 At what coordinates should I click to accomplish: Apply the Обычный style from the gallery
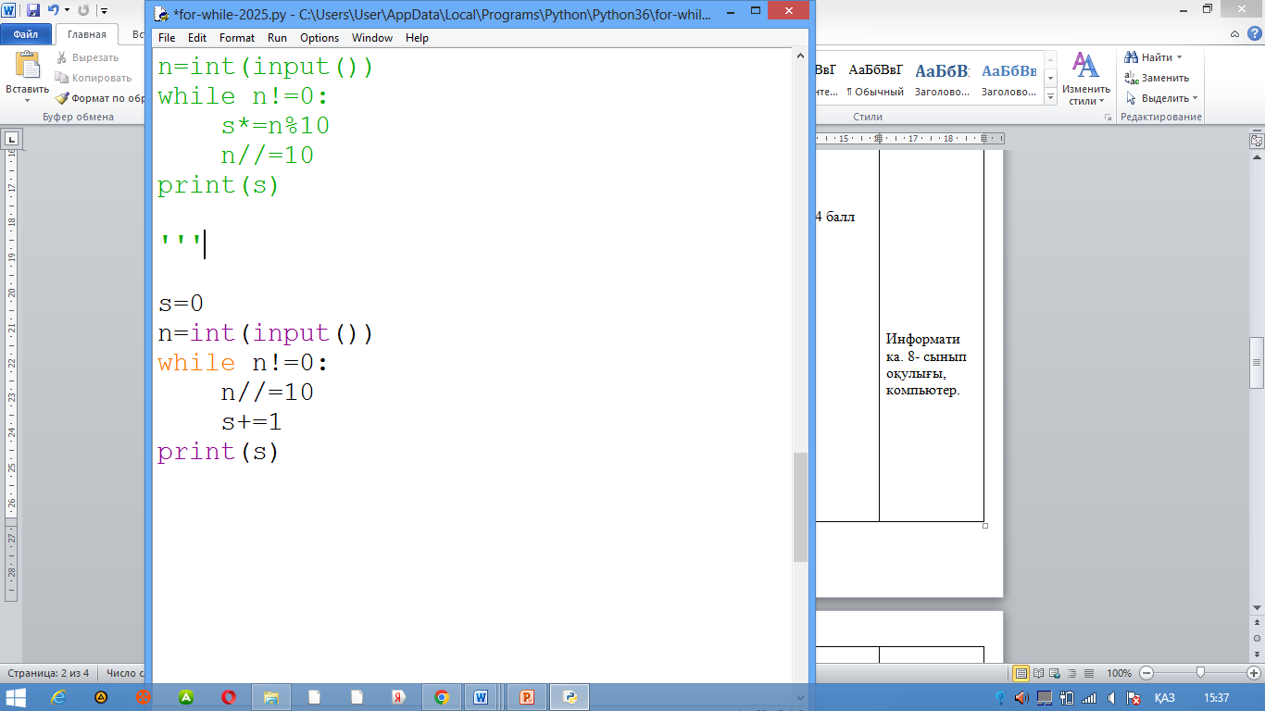tap(875, 80)
